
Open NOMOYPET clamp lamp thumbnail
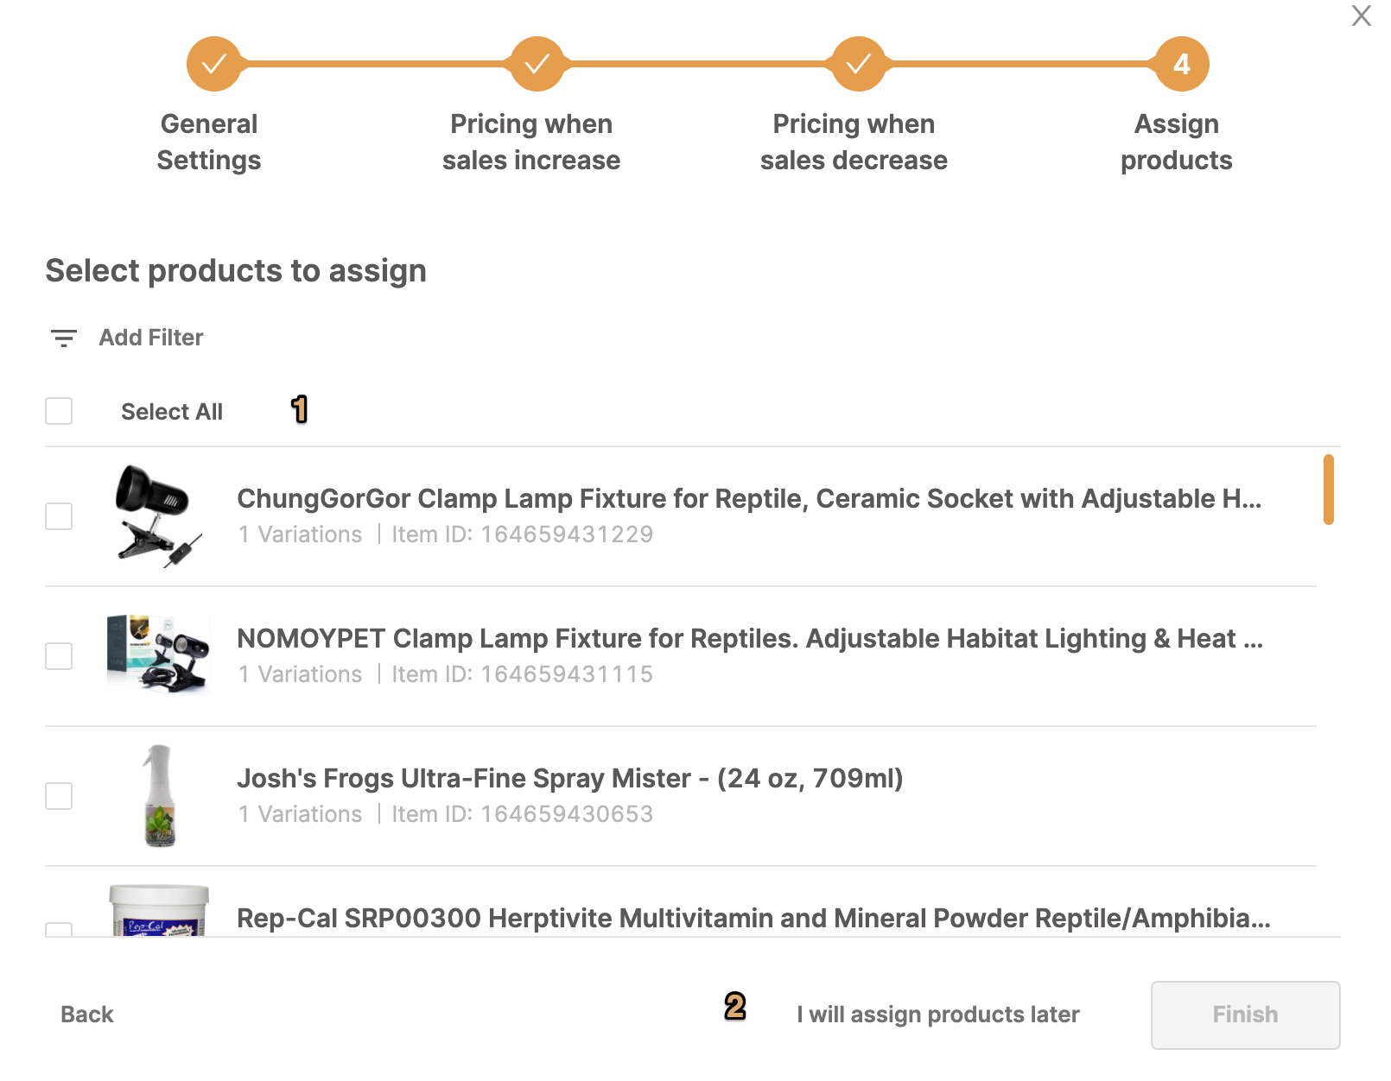(158, 654)
